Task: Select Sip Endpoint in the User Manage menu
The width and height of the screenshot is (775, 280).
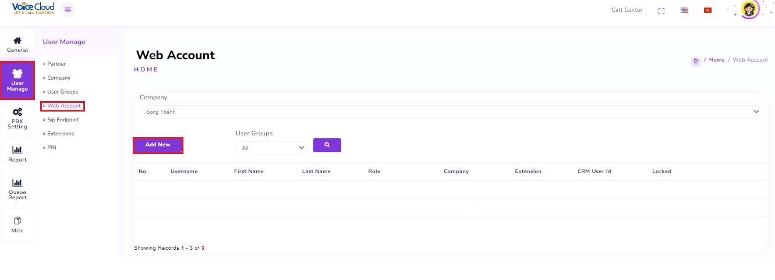Action: 63,120
